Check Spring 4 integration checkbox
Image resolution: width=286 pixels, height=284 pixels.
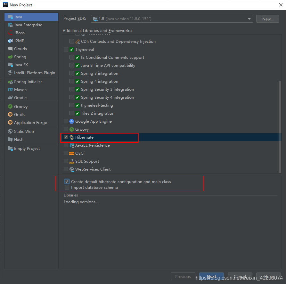tap(72, 81)
